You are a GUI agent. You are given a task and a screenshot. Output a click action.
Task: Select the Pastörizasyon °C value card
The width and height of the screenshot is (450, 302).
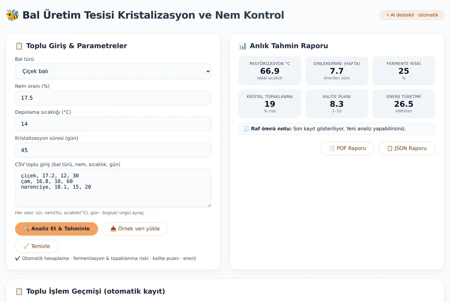click(270, 71)
